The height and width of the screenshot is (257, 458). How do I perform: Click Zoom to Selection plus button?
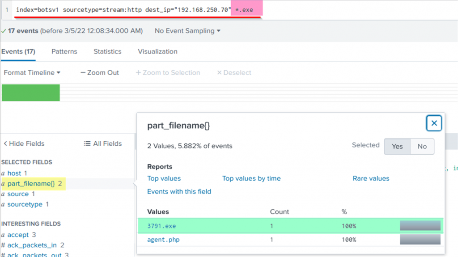tap(138, 72)
